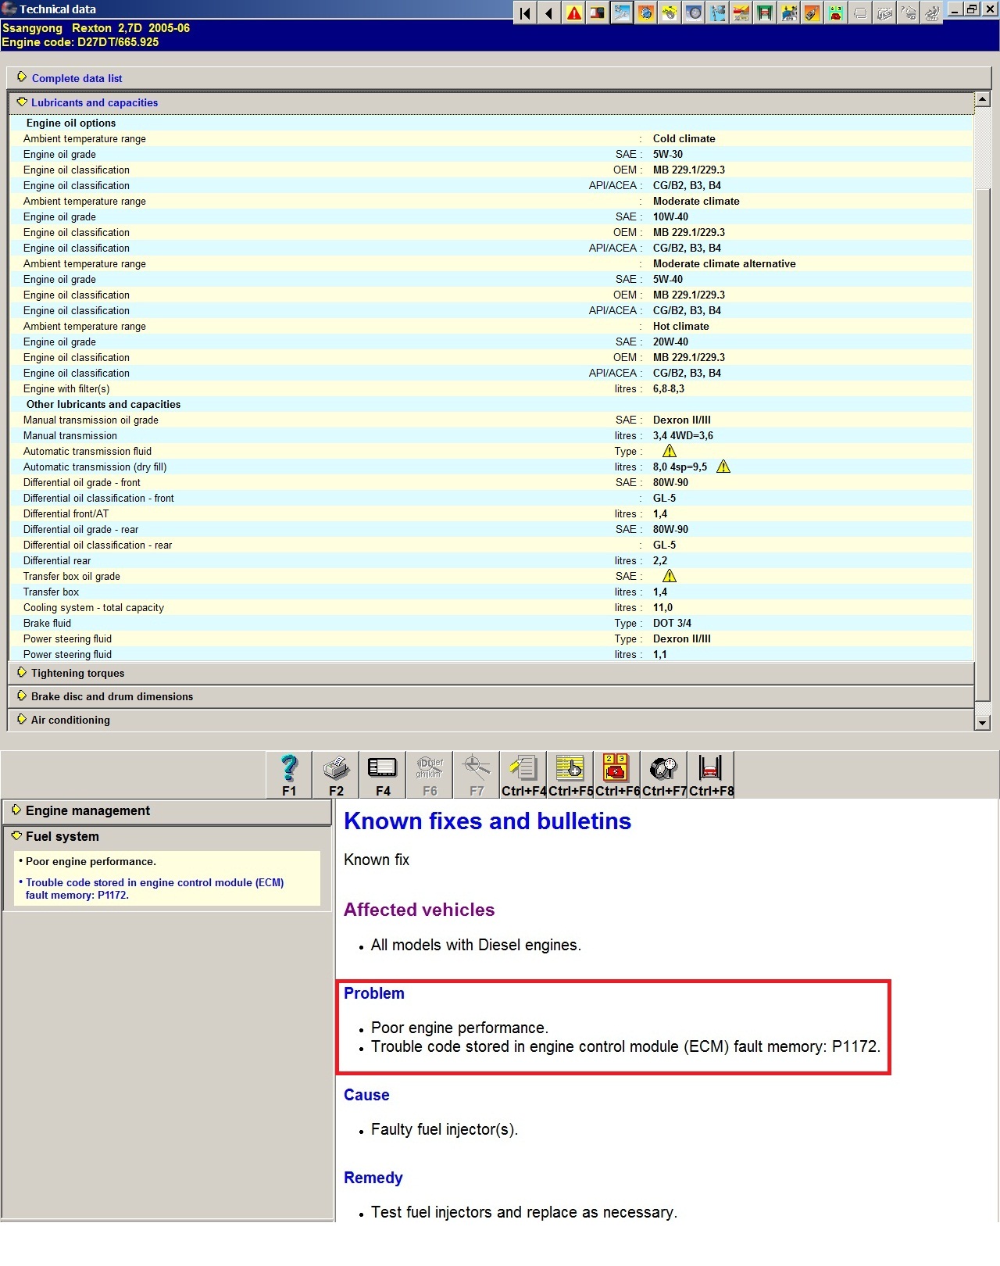
Task: Click the transfer box oil grade warning icon
Action: pos(670,576)
